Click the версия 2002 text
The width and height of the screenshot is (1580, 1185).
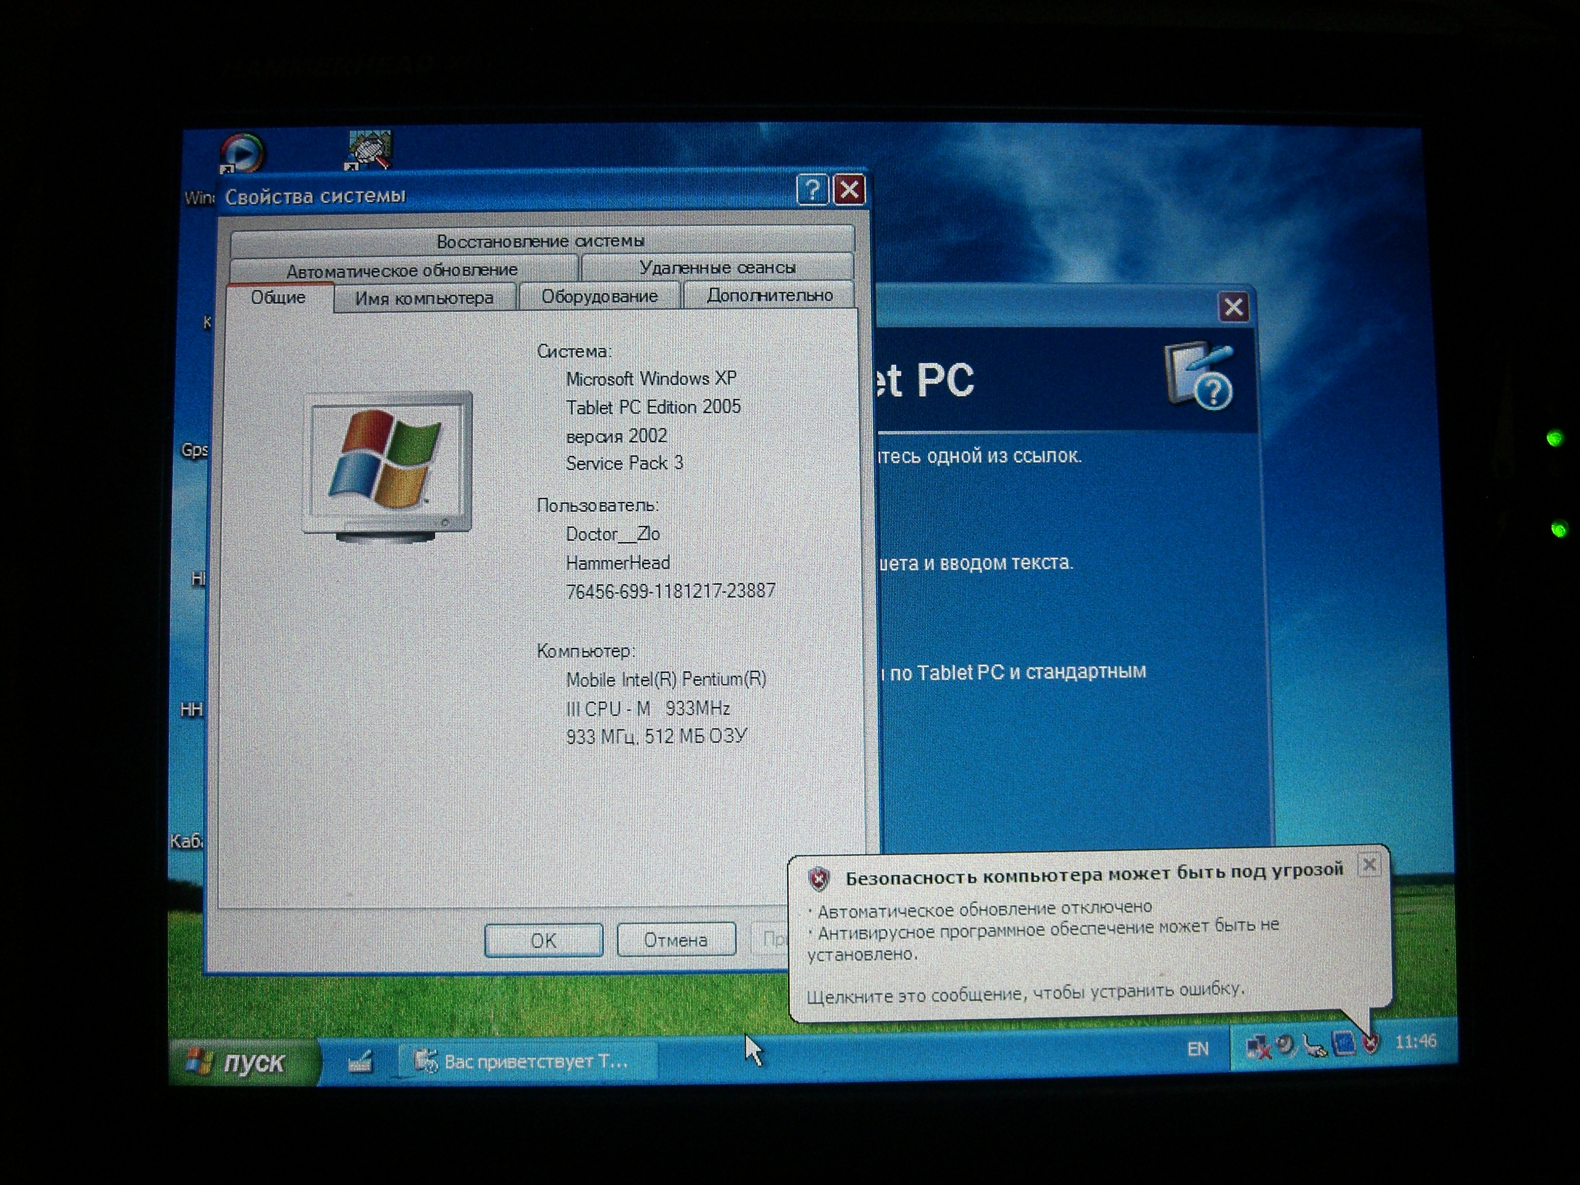[x=617, y=435]
